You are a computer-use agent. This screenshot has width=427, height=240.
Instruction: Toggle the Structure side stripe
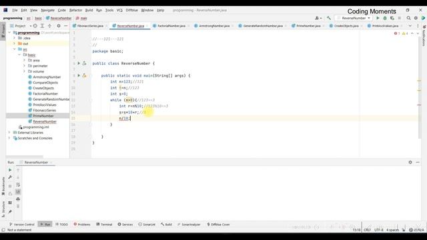3,209
